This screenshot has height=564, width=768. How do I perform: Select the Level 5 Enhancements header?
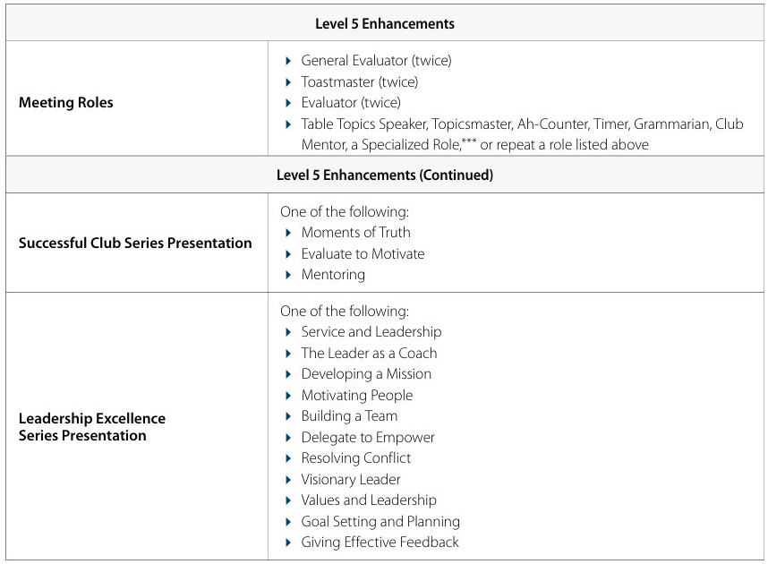click(385, 24)
